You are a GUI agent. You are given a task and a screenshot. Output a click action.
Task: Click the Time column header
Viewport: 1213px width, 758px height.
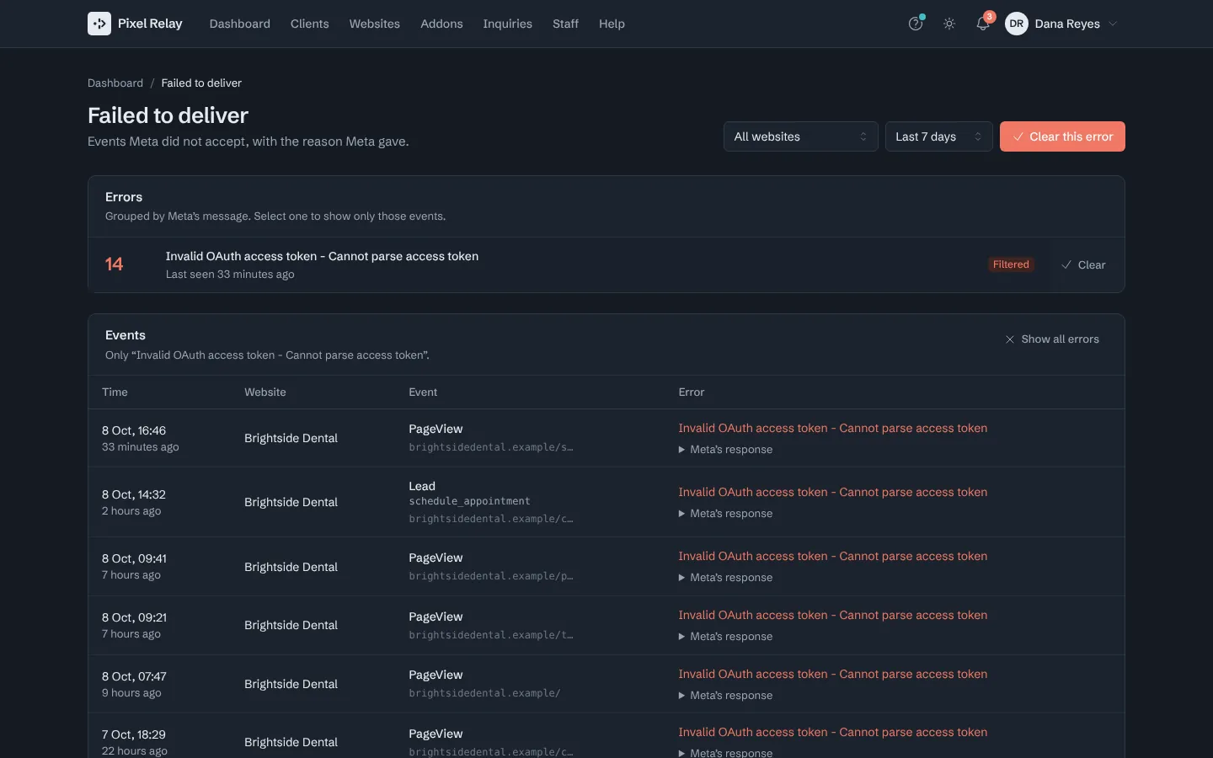(x=115, y=392)
